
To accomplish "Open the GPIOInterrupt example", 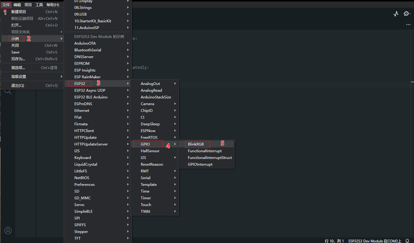I will click(206, 164).
